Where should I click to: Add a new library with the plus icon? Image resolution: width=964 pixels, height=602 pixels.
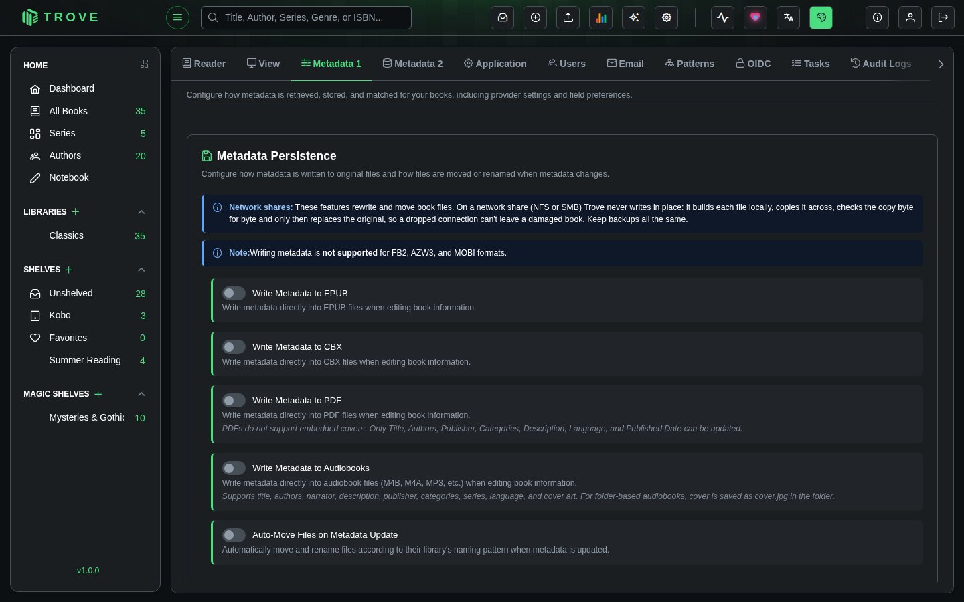pos(76,211)
